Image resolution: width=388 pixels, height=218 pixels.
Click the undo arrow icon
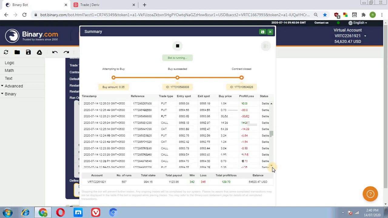55,52
